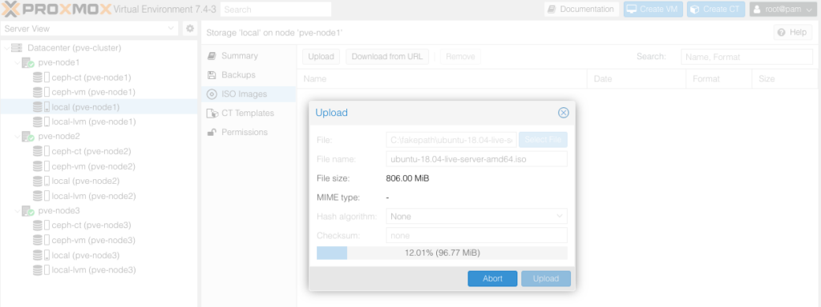This screenshot has width=821, height=307.
Task: Click the Datacenter server icon
Action: (17, 47)
